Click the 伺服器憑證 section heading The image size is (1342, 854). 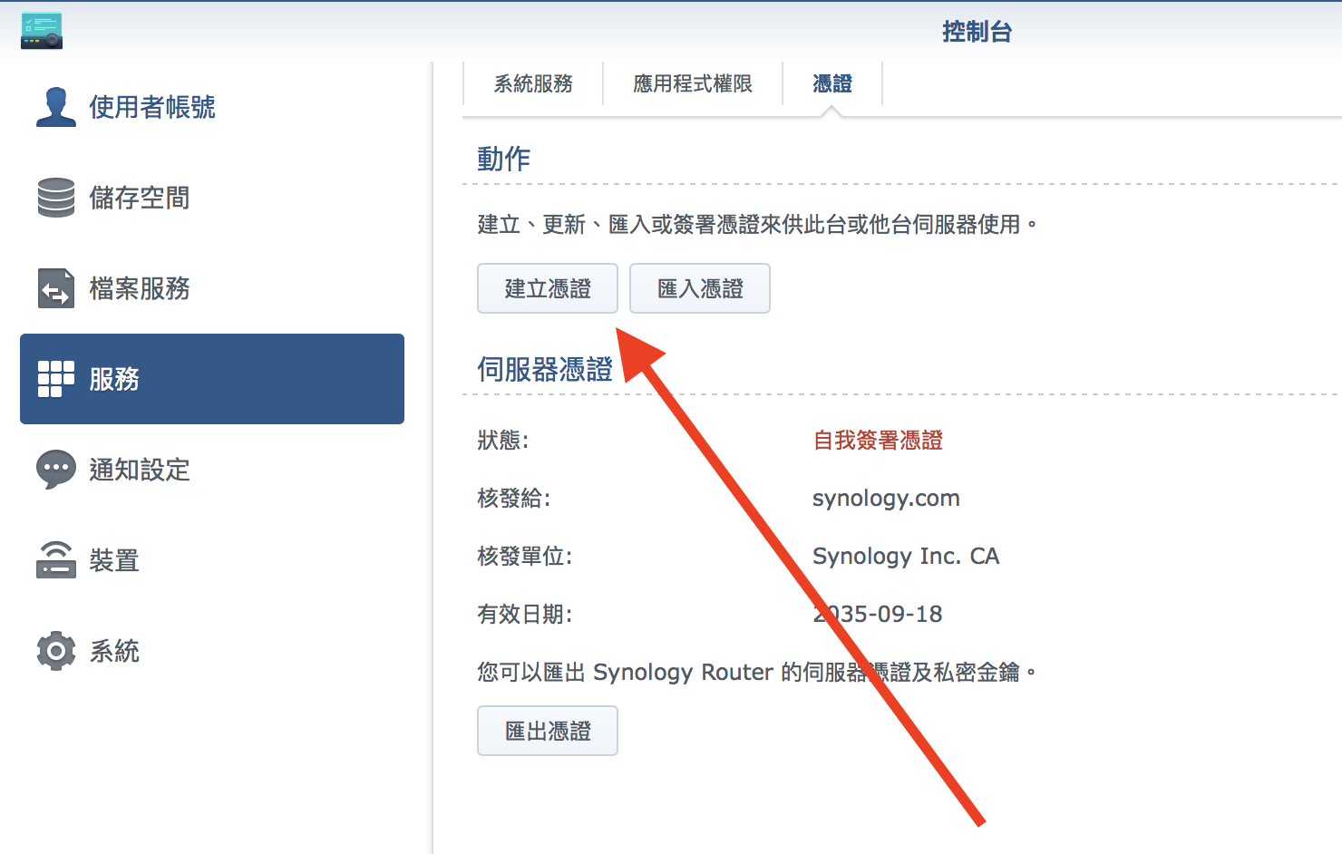pyautogui.click(x=545, y=370)
